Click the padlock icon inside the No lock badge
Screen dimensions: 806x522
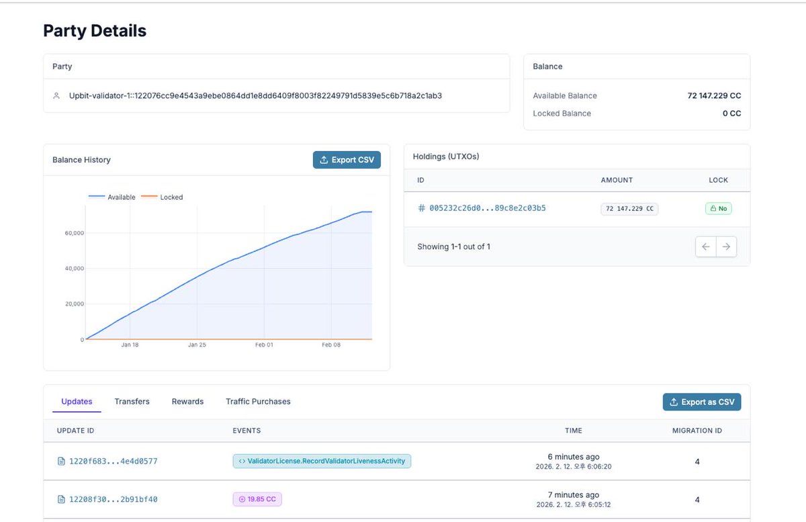(713, 208)
